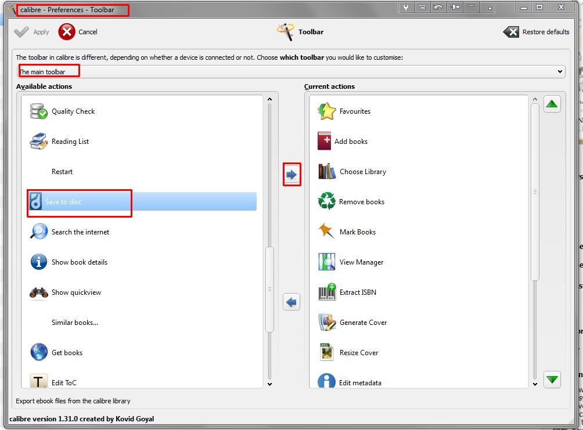The image size is (583, 430).
Task: Click the Apply button
Action: pyautogui.click(x=31, y=32)
